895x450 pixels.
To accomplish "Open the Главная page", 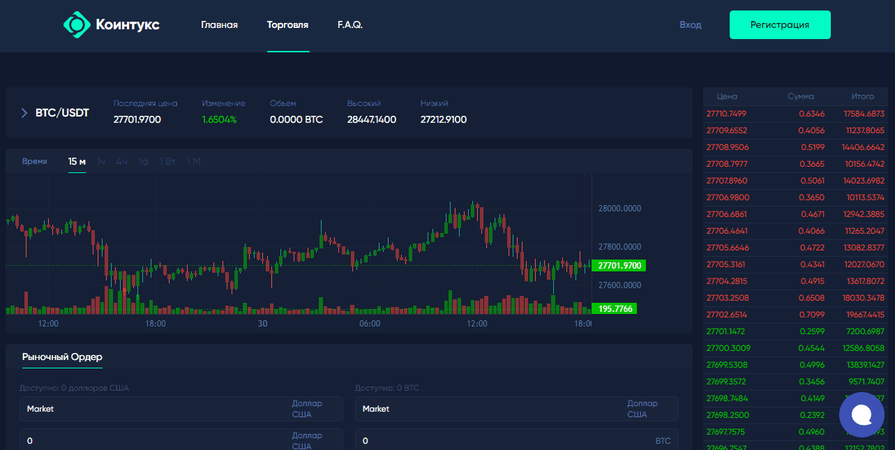I will point(220,24).
